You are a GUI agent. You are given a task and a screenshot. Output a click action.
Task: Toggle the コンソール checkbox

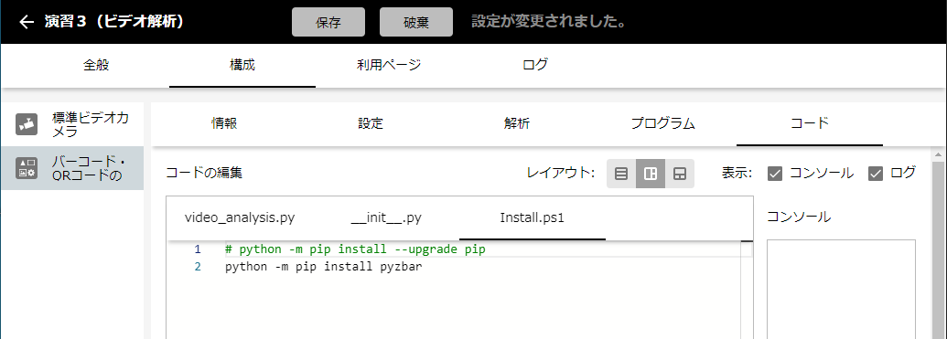click(x=776, y=174)
